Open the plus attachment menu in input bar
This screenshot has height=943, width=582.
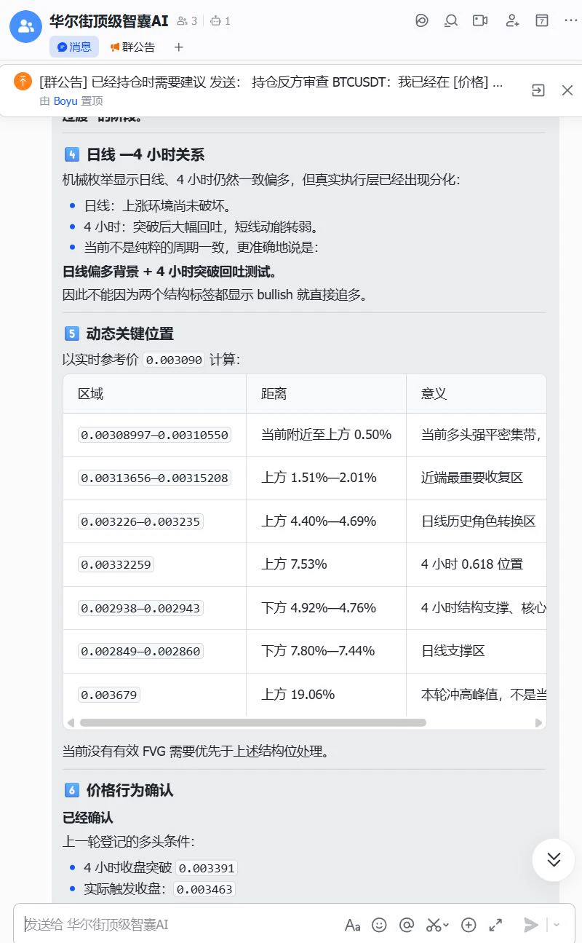(469, 925)
